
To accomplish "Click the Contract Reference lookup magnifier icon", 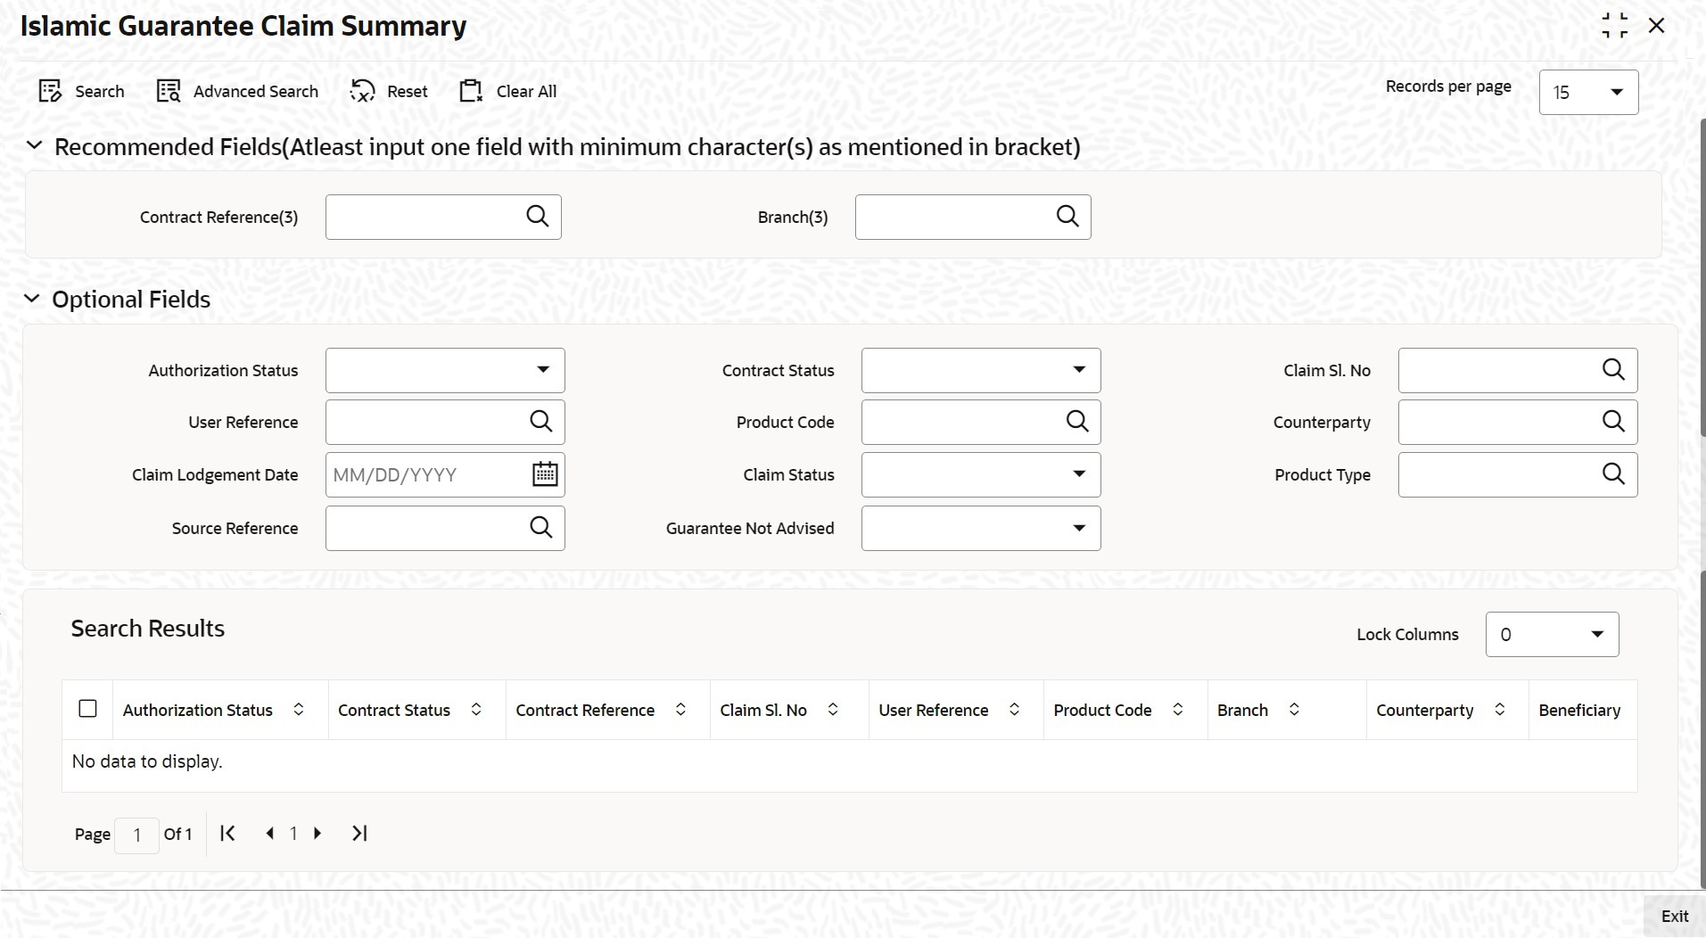I will click(537, 217).
